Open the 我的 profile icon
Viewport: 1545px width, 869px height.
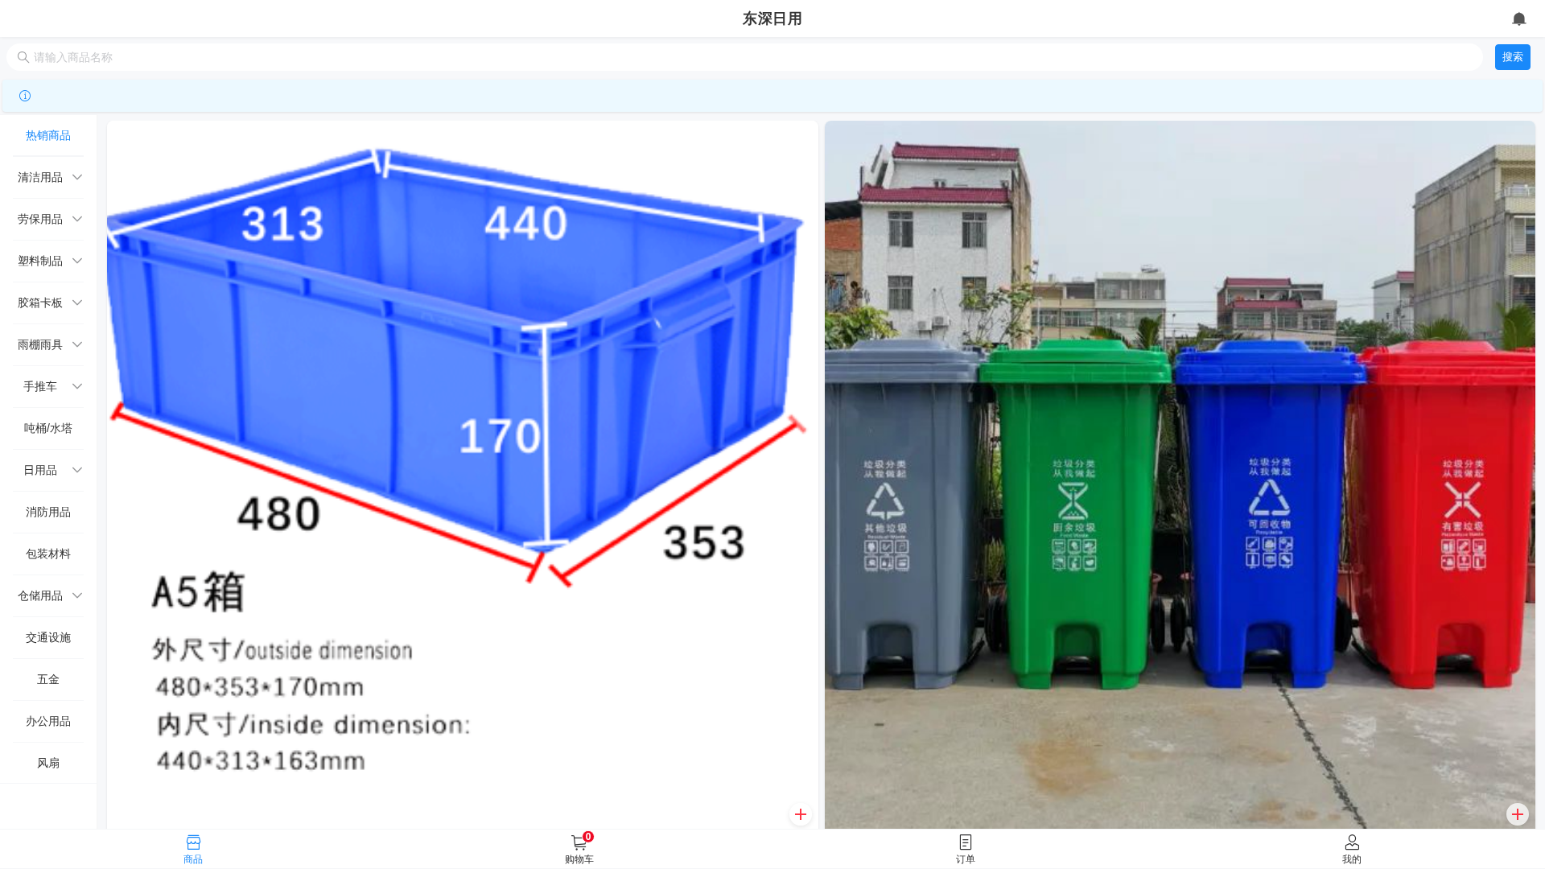tap(1352, 842)
